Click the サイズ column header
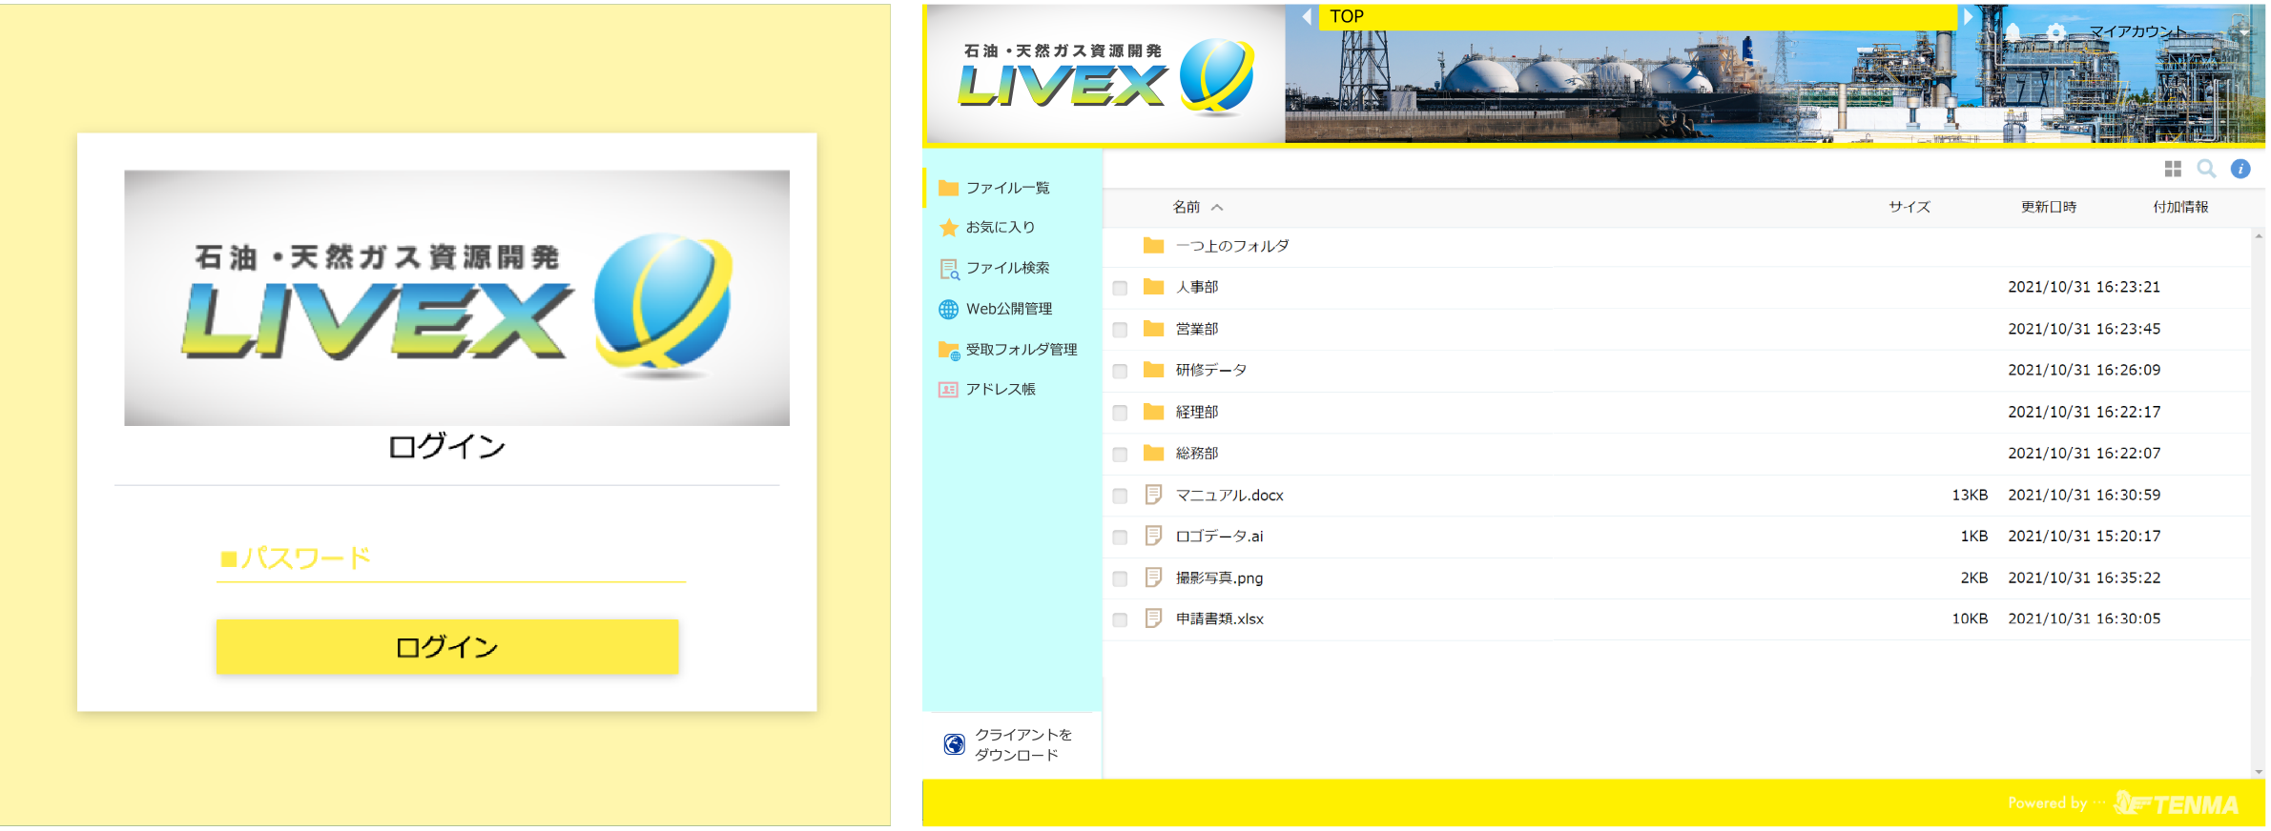 point(1909,207)
